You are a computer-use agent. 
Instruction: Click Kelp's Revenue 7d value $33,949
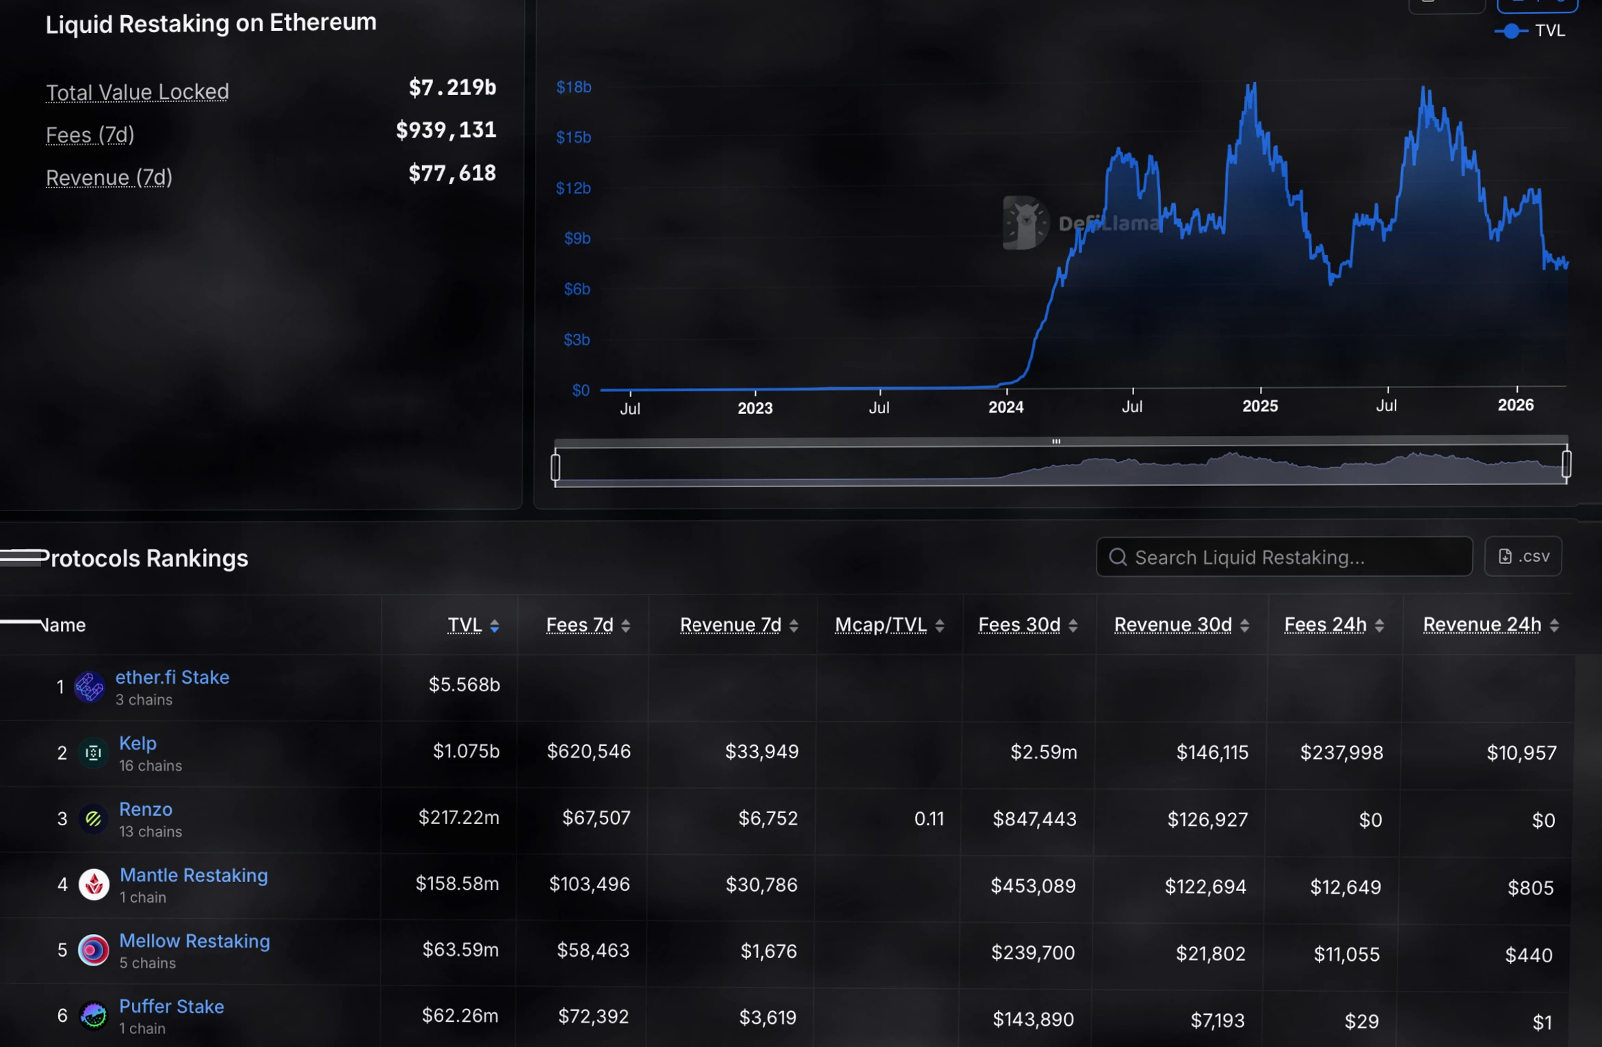pyautogui.click(x=762, y=752)
